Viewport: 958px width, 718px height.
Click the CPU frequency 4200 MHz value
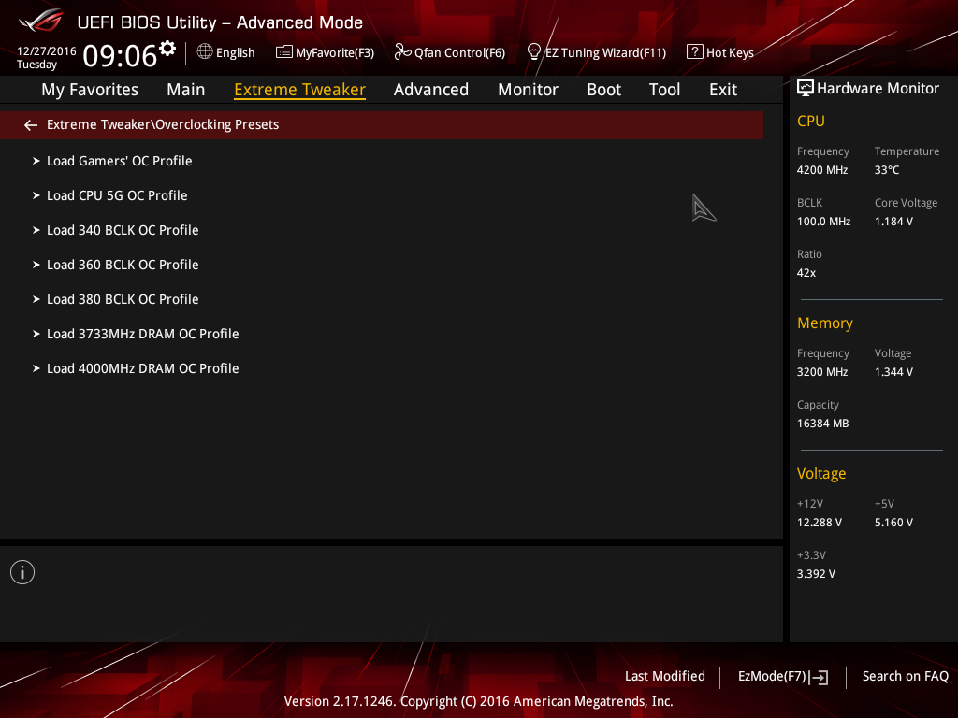point(822,170)
